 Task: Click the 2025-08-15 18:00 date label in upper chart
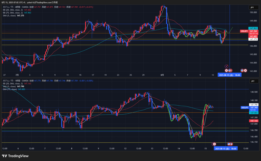click(229, 75)
